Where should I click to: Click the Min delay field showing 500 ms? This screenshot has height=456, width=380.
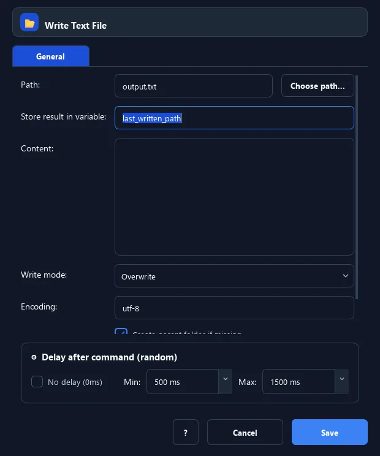pyautogui.click(x=183, y=382)
